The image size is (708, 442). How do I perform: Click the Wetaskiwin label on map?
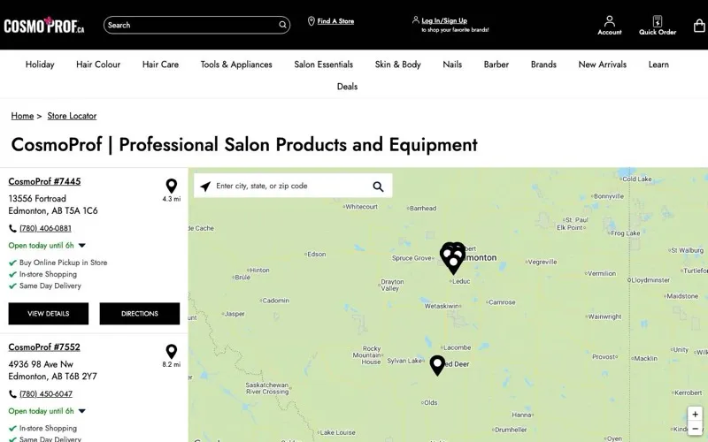pos(441,306)
